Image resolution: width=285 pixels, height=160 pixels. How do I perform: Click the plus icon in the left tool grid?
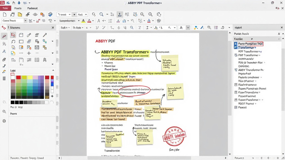[29, 53]
